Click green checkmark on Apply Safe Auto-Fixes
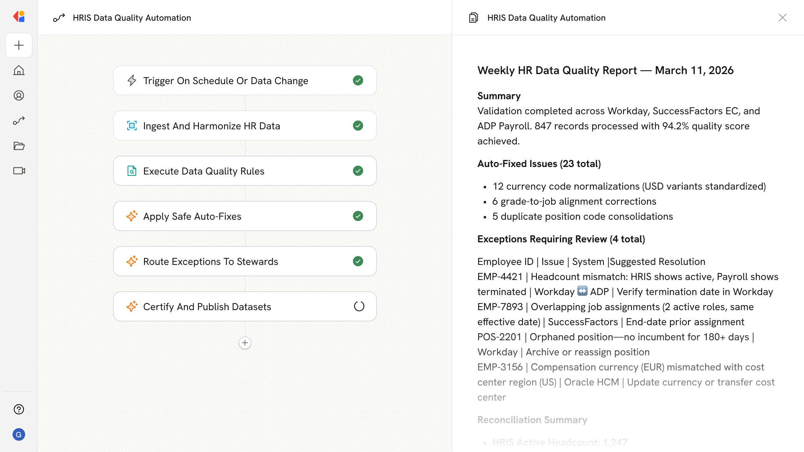The image size is (804, 452). coord(358,216)
